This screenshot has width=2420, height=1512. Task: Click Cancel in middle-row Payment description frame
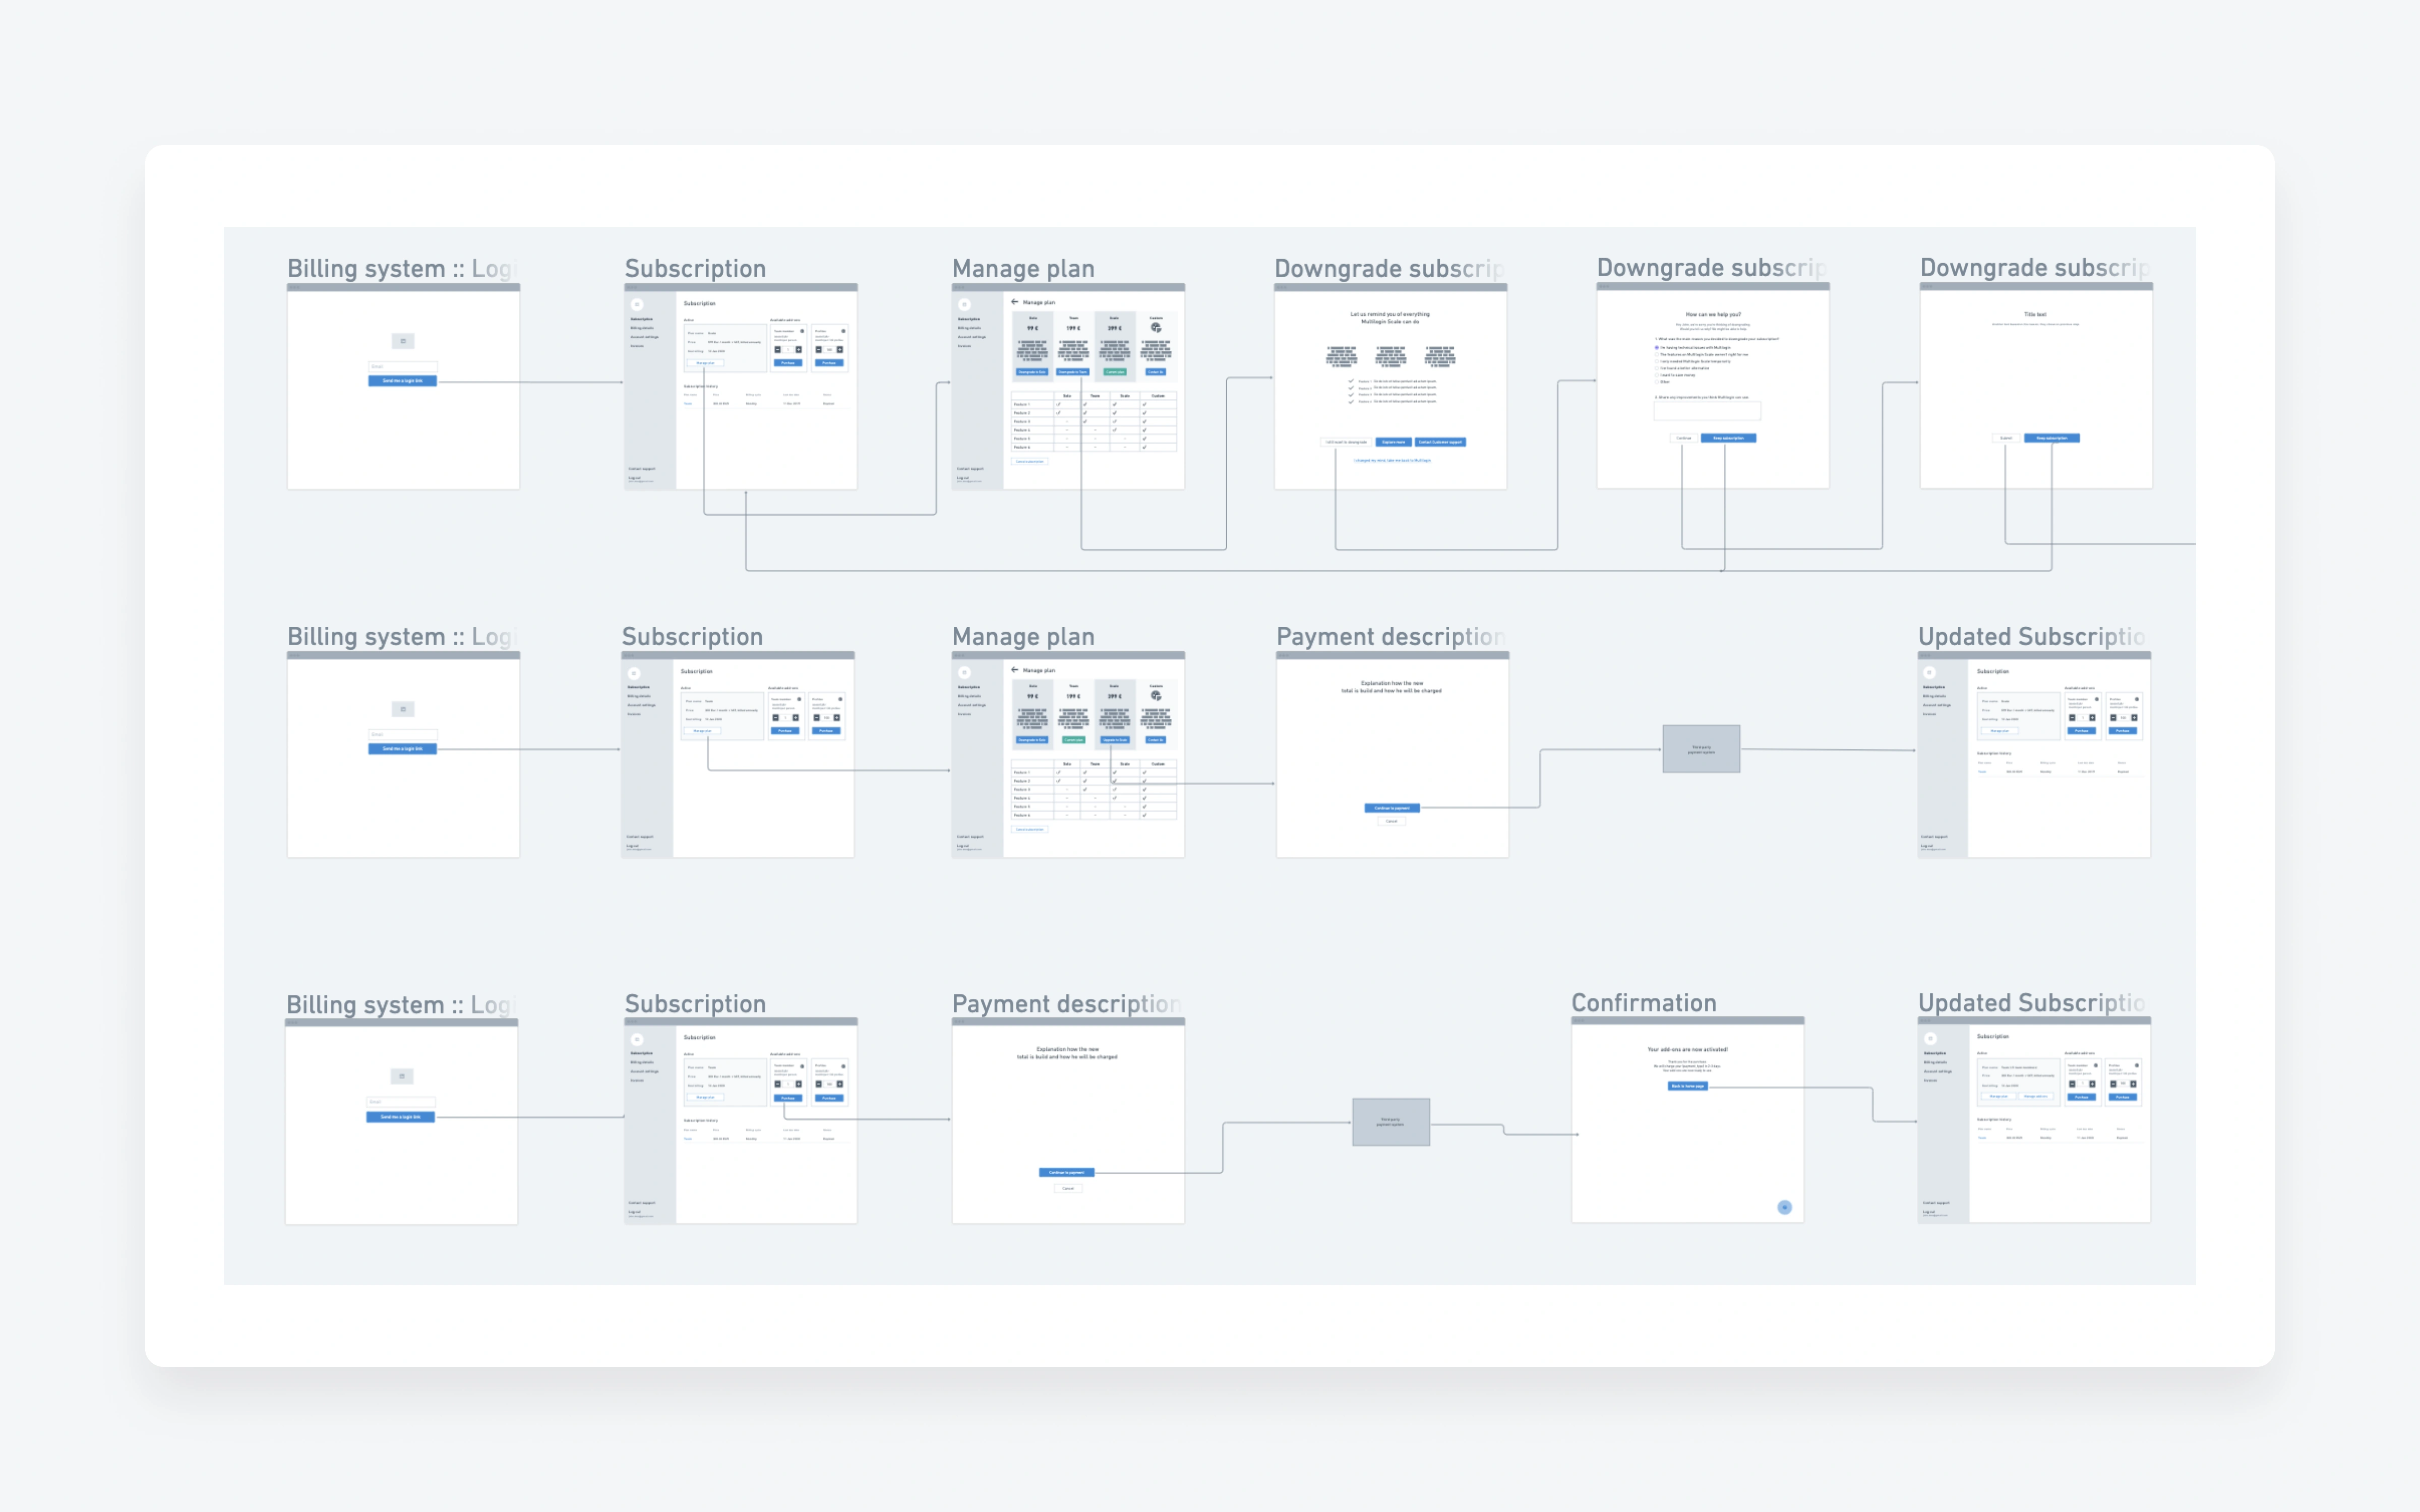[x=1392, y=821]
